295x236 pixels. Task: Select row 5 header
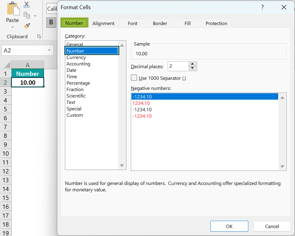[x=5, y=109]
